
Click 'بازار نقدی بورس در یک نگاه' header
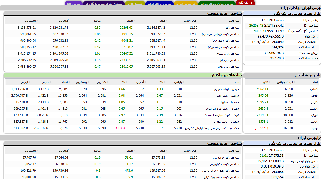tap(297, 14)
